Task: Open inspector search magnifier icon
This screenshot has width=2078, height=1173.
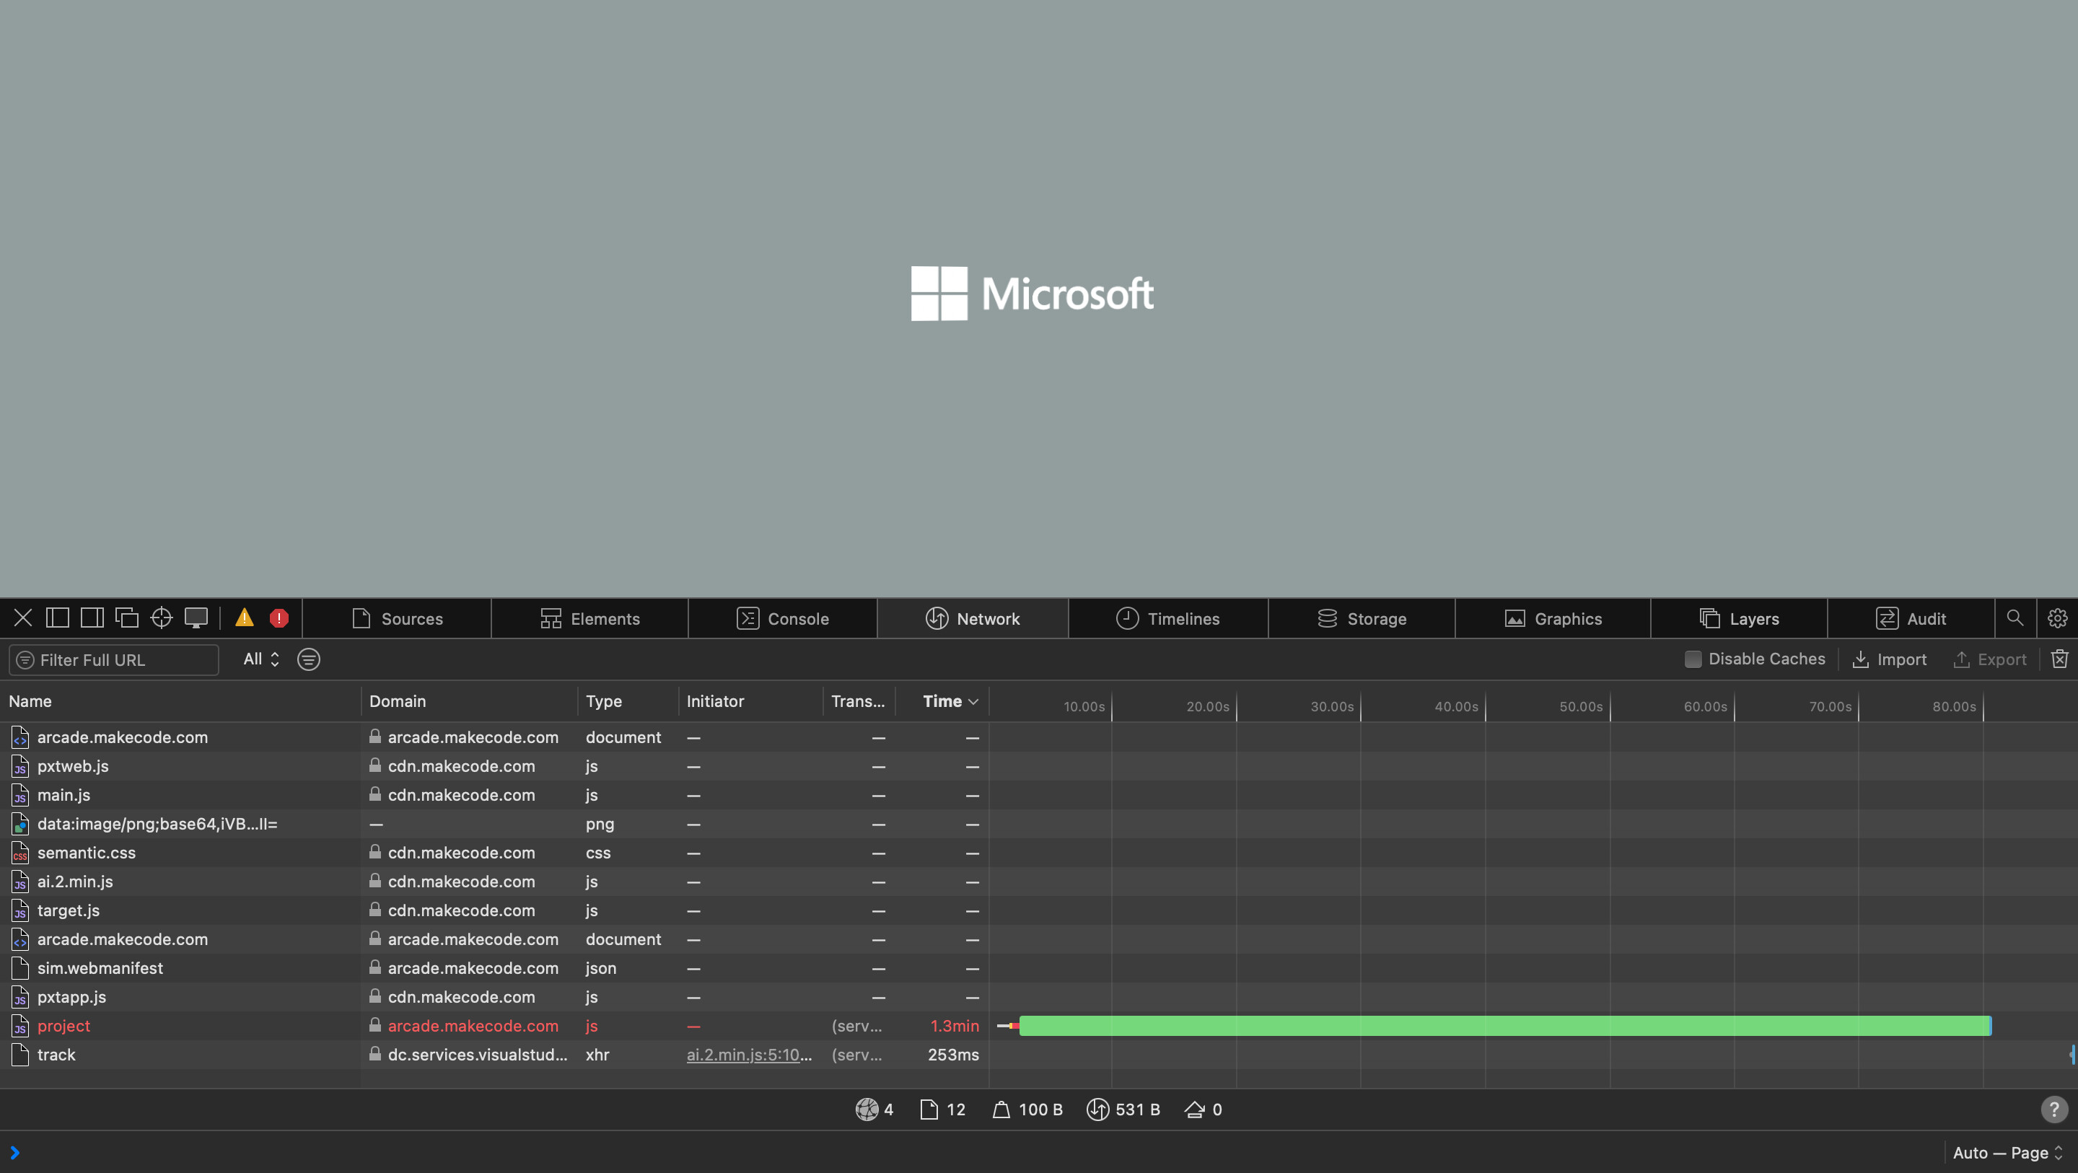Action: tap(2015, 618)
